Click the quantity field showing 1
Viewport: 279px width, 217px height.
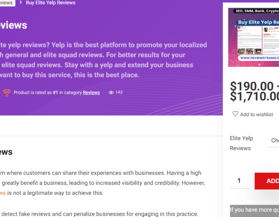click(x=239, y=181)
